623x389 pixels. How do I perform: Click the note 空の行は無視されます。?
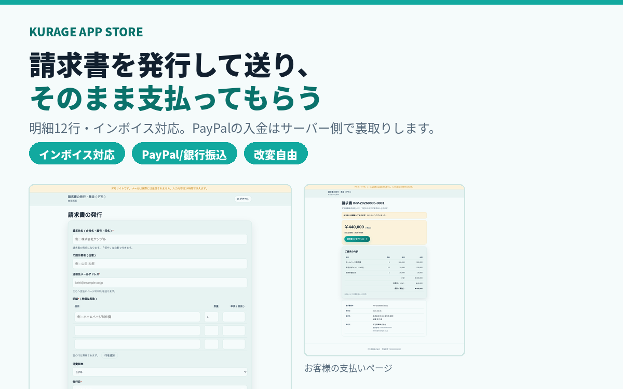coord(86,355)
